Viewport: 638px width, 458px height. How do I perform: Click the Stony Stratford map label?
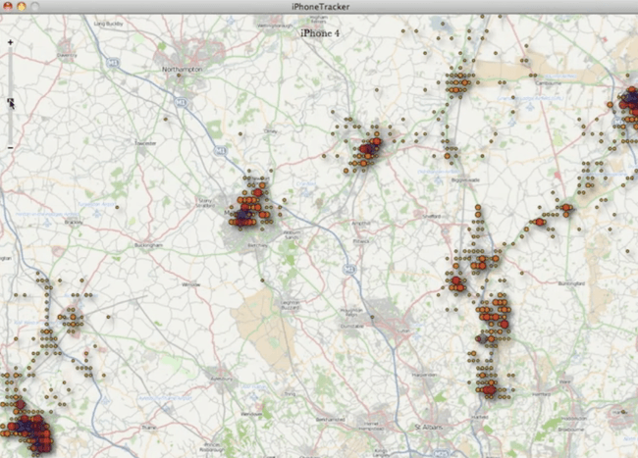point(205,203)
